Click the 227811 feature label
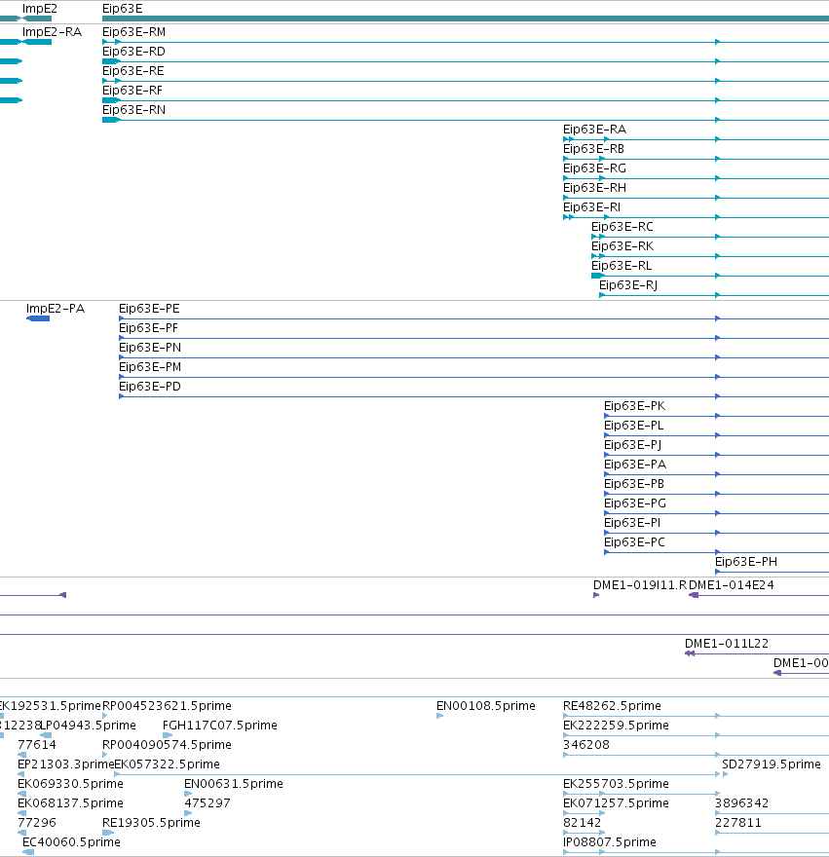Screen dimensions: 829x857 (x=738, y=823)
